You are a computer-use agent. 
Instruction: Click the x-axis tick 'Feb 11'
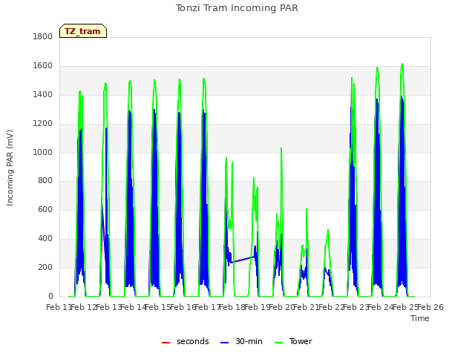[x=59, y=307]
